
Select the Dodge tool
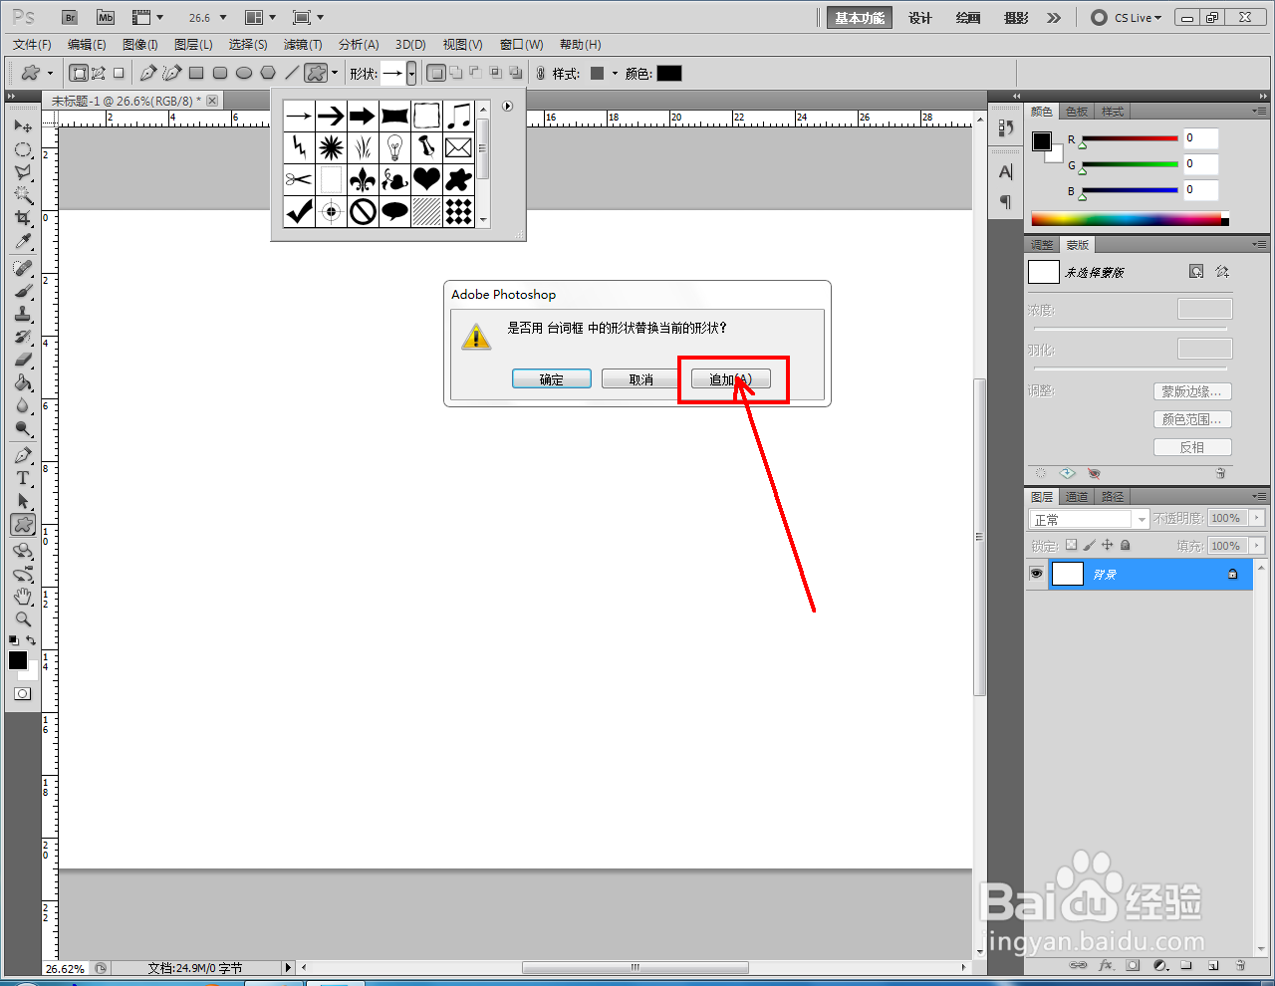pos(23,428)
